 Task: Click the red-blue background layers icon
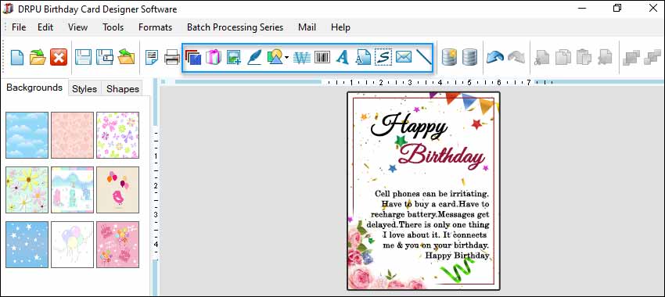pyautogui.click(x=193, y=57)
